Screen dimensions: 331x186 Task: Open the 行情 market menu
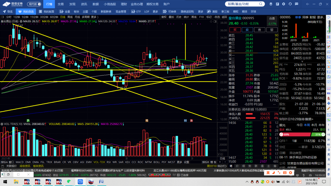coord(49,4)
